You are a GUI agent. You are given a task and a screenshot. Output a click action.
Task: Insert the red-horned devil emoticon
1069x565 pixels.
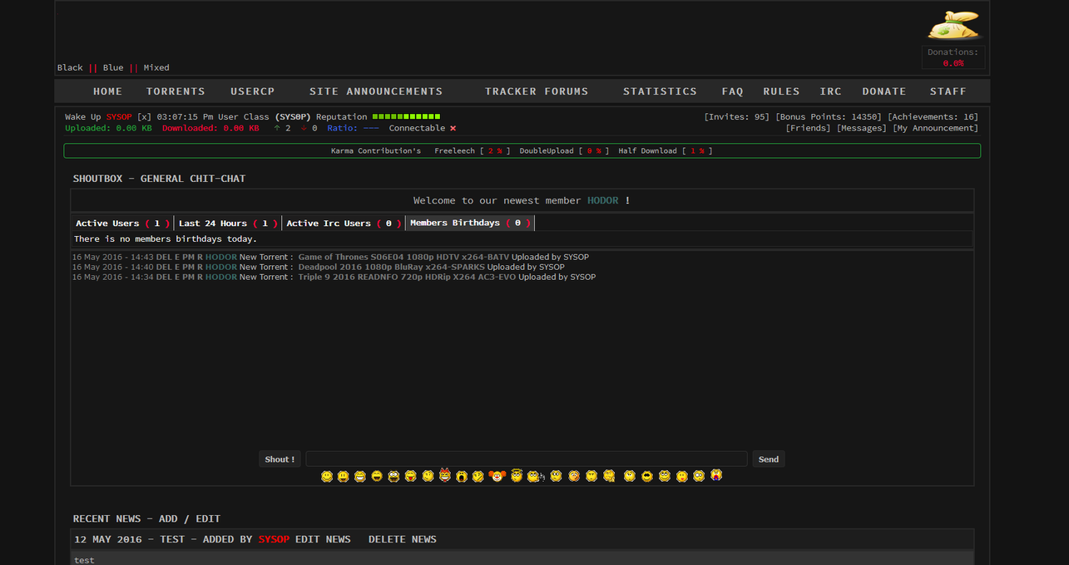tap(445, 475)
